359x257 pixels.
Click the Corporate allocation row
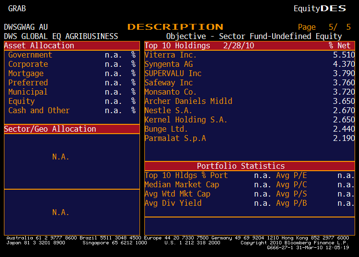72,64
